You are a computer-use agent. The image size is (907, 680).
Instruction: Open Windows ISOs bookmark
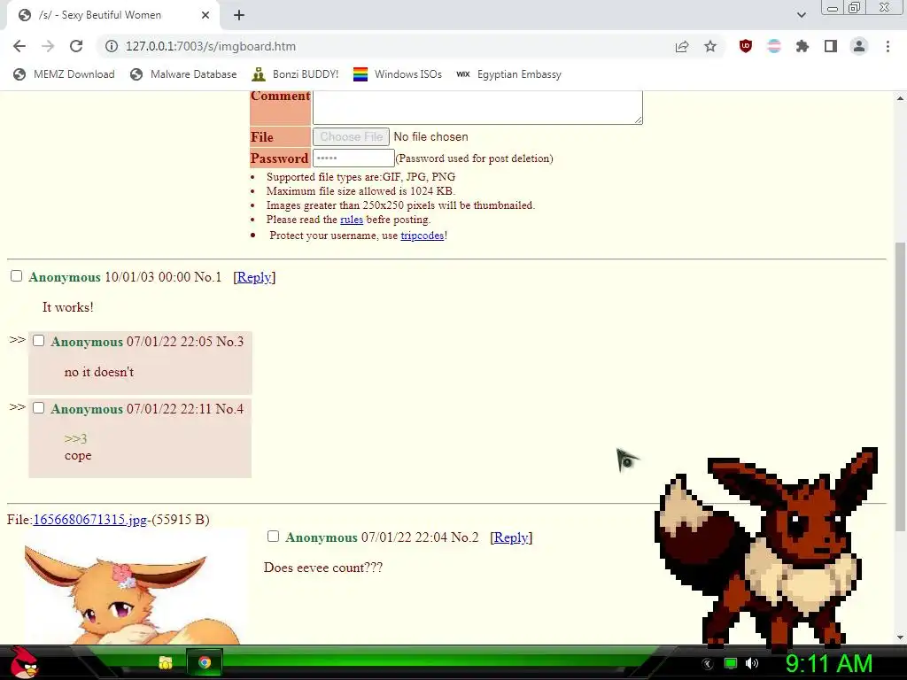pos(398,74)
